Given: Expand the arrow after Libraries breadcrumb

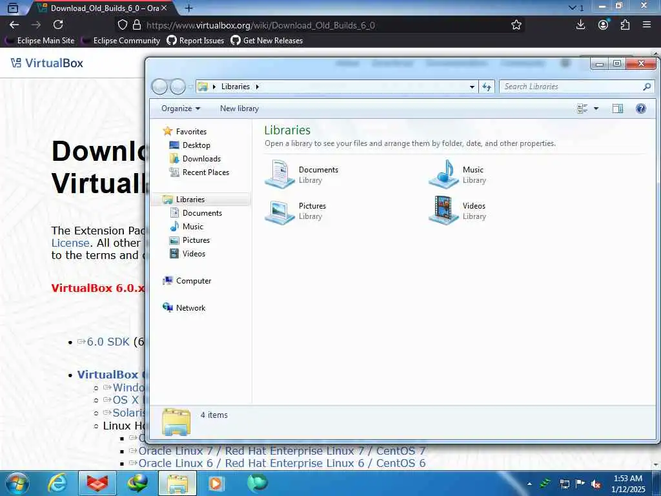Looking at the screenshot, I should coord(257,87).
